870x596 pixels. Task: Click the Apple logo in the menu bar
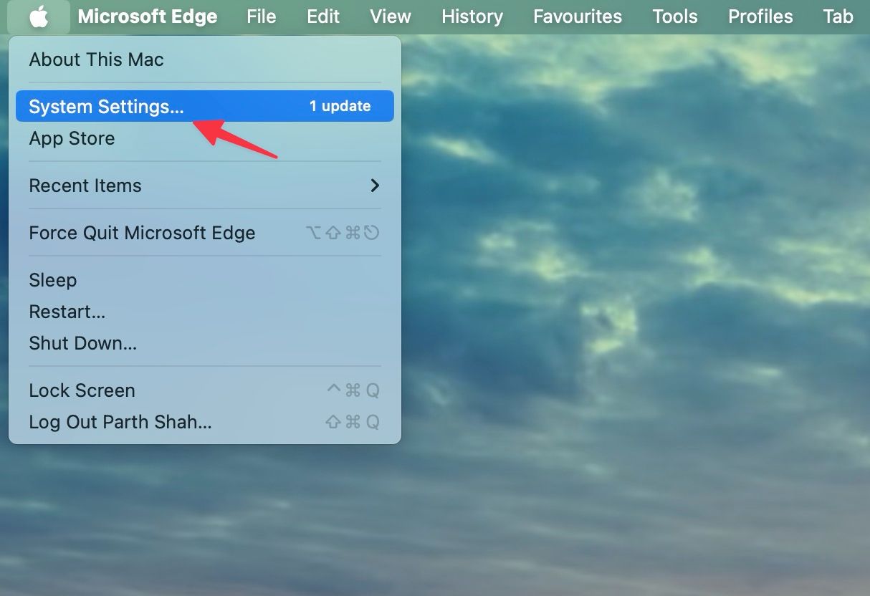pos(38,16)
